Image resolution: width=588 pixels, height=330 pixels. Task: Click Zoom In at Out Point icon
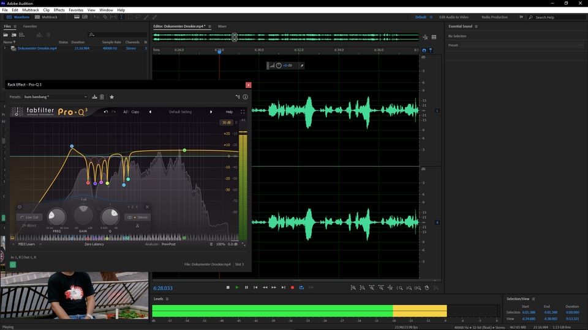pos(409,288)
